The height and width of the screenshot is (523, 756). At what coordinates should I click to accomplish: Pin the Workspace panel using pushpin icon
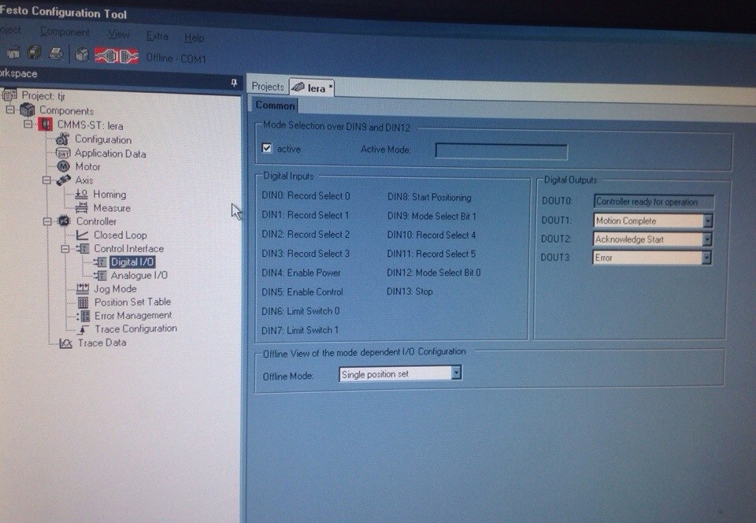(234, 83)
